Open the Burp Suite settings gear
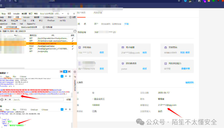This screenshot has width=224, height=131. coord(71,17)
